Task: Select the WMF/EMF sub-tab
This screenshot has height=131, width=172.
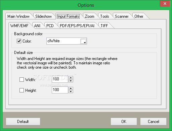Action: point(19,26)
